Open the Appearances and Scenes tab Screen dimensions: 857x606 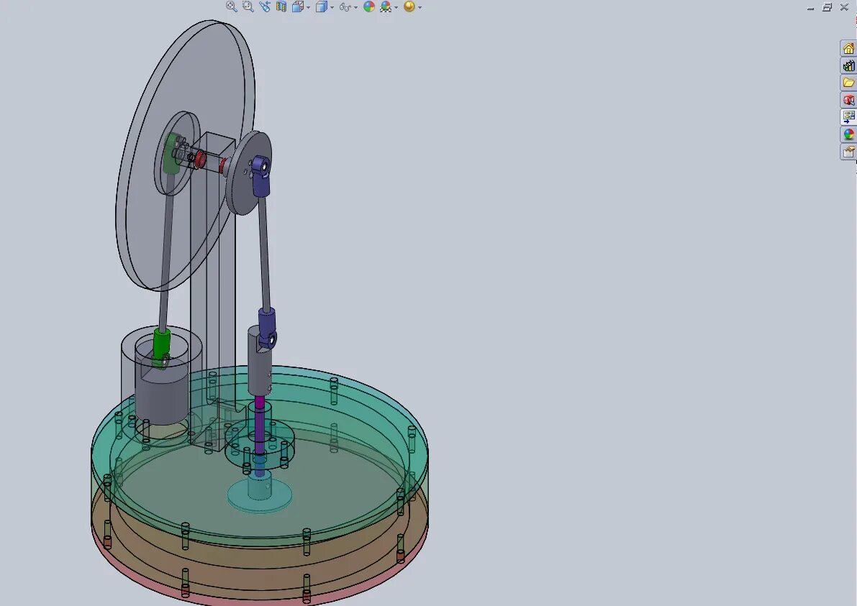pos(848,134)
